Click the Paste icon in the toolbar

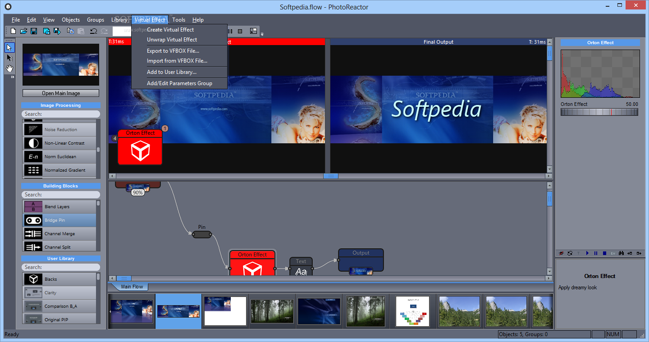pos(81,31)
